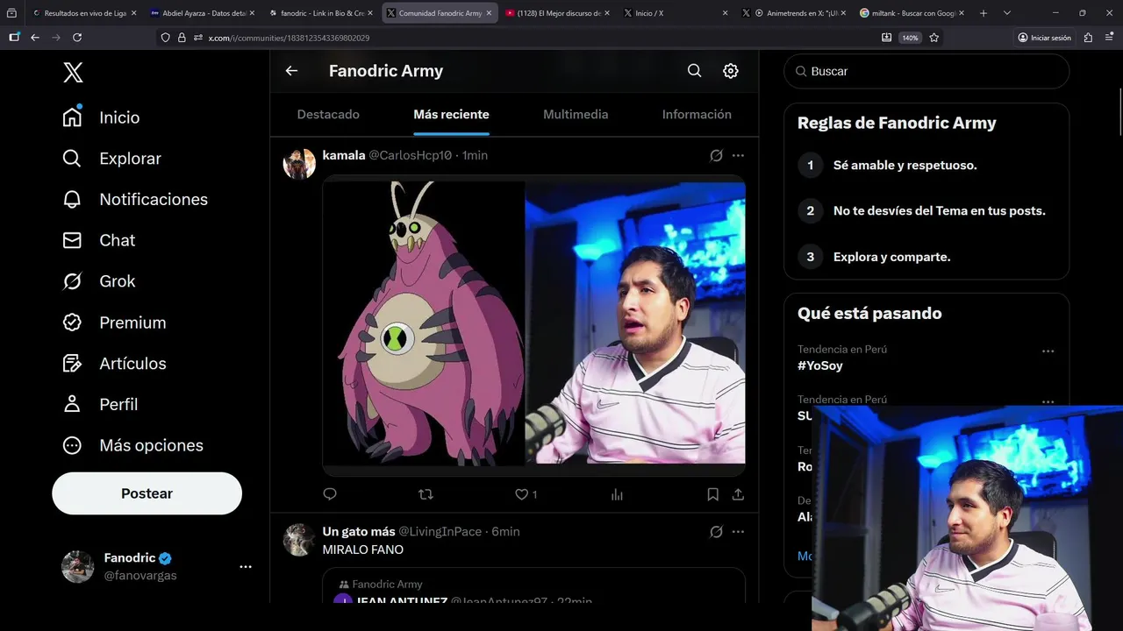1123x631 pixels.
Task: Open Notificaciones in the sidebar
Action: point(135,199)
